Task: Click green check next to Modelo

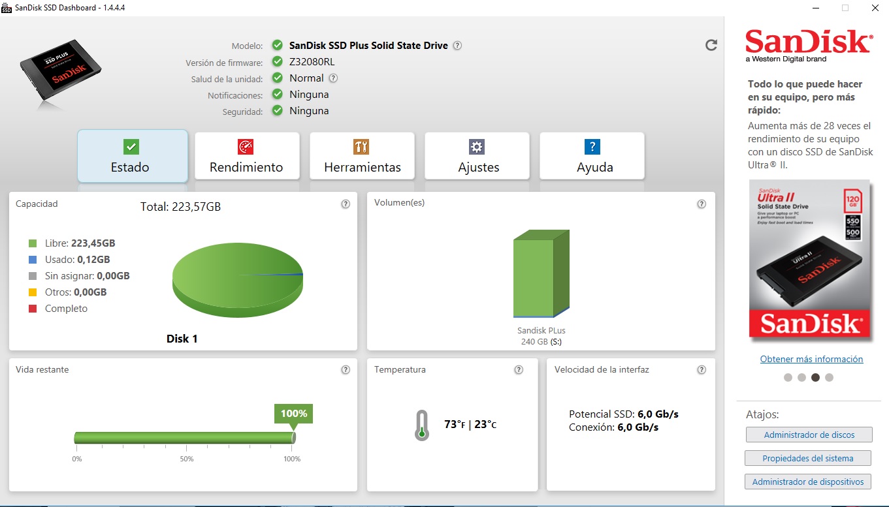Action: [278, 45]
